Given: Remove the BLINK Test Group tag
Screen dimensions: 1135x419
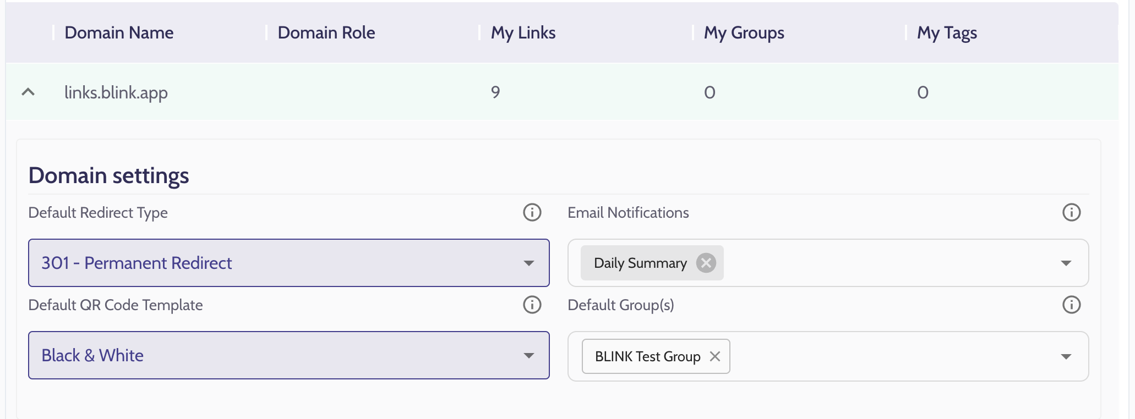Looking at the screenshot, I should (715, 356).
